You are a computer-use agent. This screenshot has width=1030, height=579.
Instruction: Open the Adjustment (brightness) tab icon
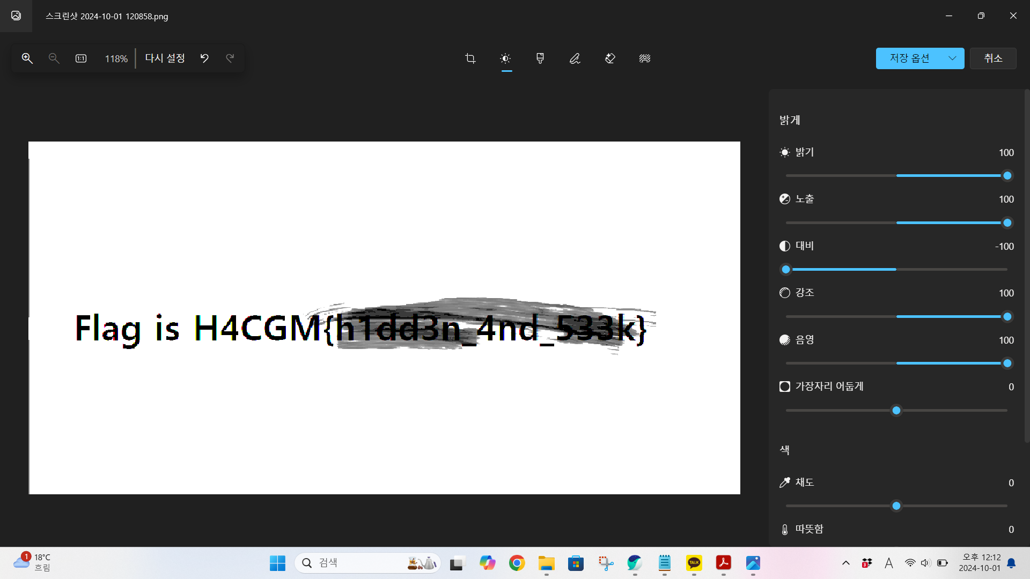click(505, 58)
